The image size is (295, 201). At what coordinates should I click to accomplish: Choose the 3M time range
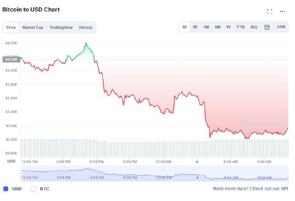[x=218, y=27]
